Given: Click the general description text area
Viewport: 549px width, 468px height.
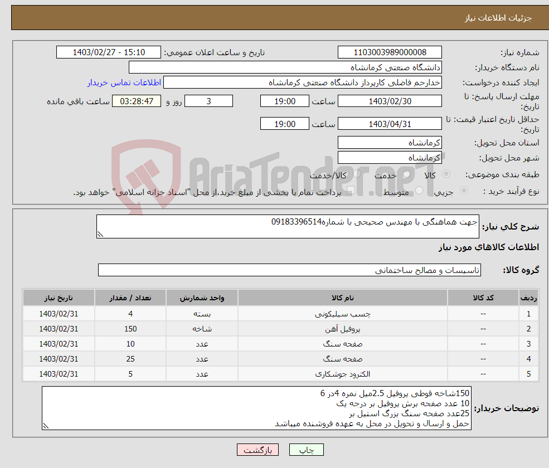Looking at the screenshot, I should tap(288, 226).
